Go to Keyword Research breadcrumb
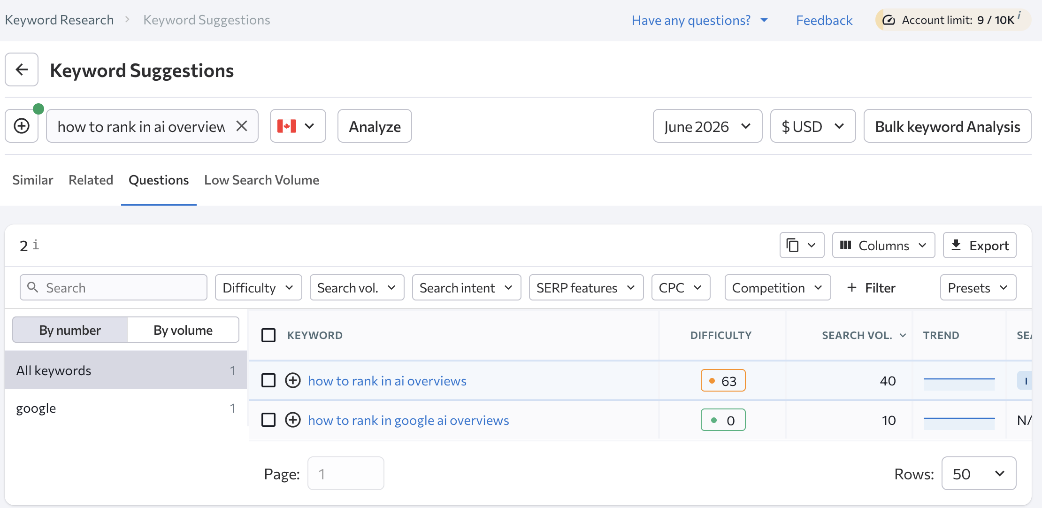 click(x=59, y=20)
